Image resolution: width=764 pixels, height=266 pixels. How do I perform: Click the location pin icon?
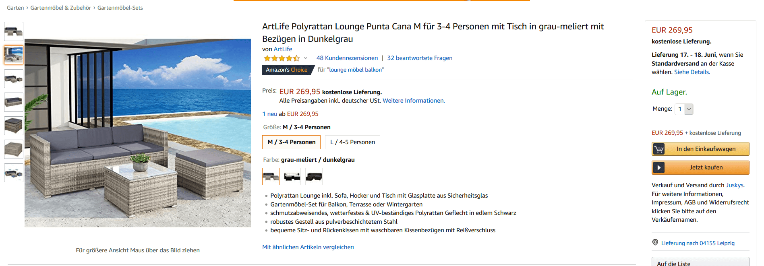point(655,243)
